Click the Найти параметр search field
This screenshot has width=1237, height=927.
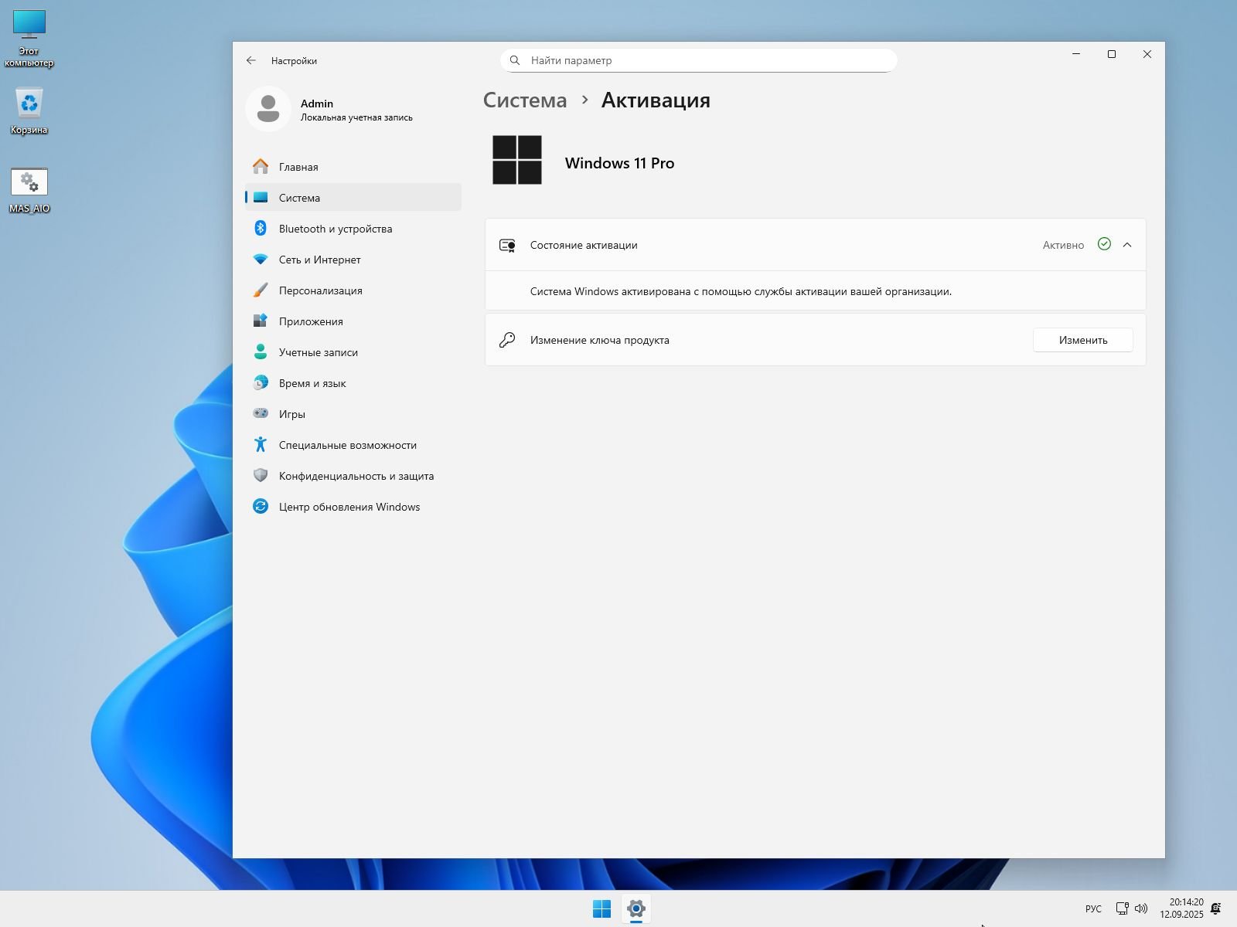pos(698,60)
